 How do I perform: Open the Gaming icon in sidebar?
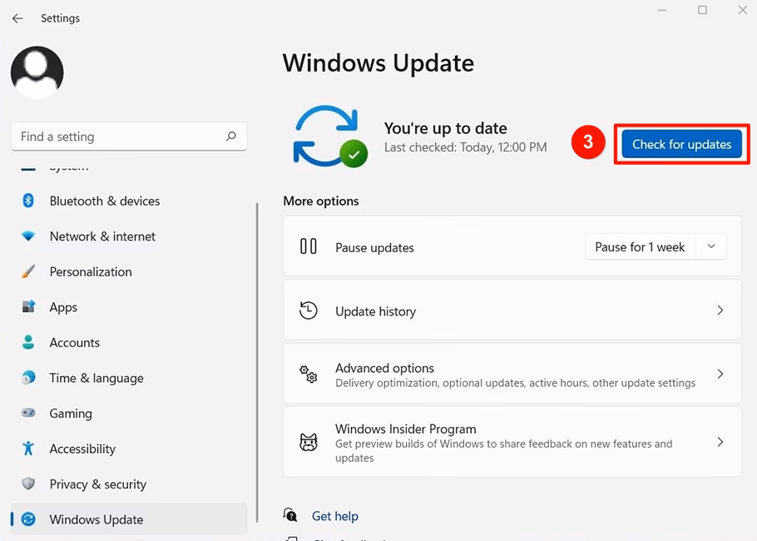tap(27, 413)
